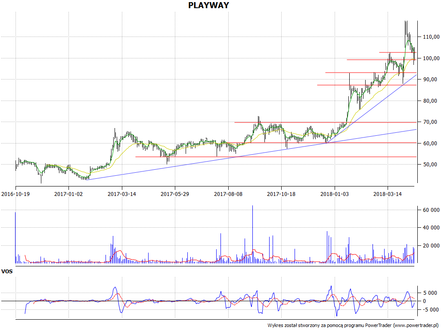Click the 2017-08-08 date label

tap(228, 194)
